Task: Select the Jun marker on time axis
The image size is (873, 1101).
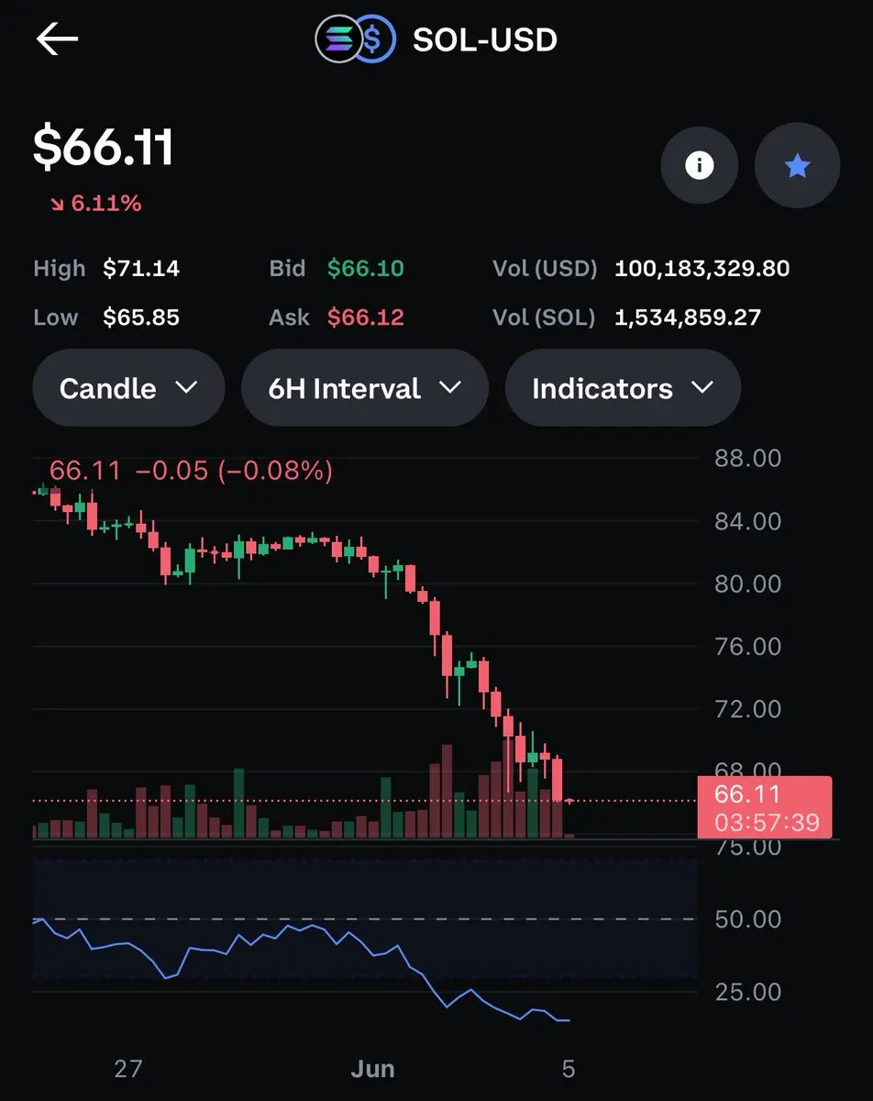Action: coord(372,1069)
